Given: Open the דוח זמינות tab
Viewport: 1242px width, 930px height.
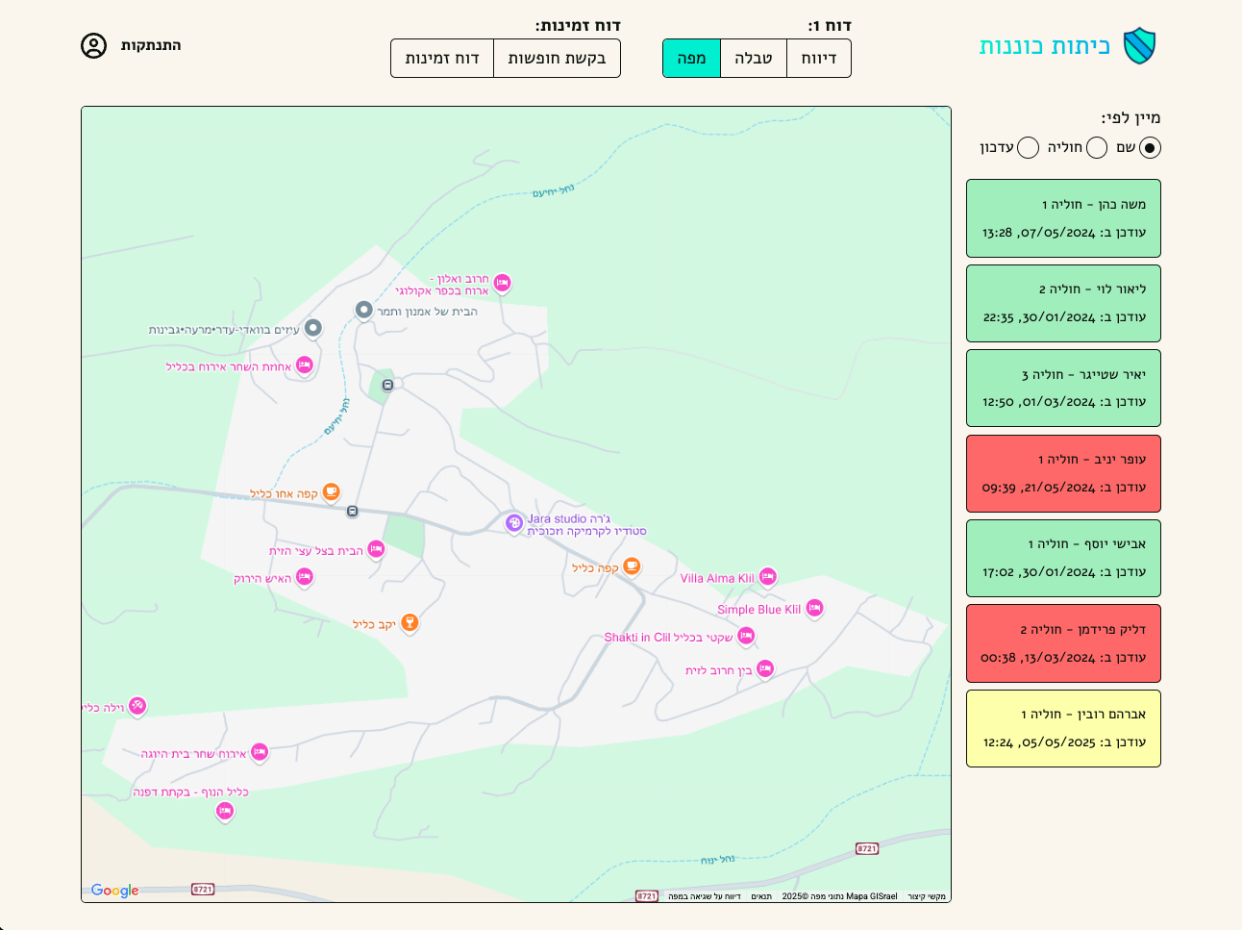Looking at the screenshot, I should point(442,58).
